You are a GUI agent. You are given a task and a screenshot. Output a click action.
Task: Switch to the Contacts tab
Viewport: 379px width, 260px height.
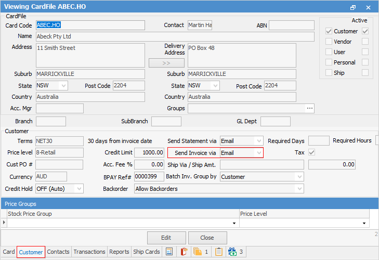click(58, 252)
